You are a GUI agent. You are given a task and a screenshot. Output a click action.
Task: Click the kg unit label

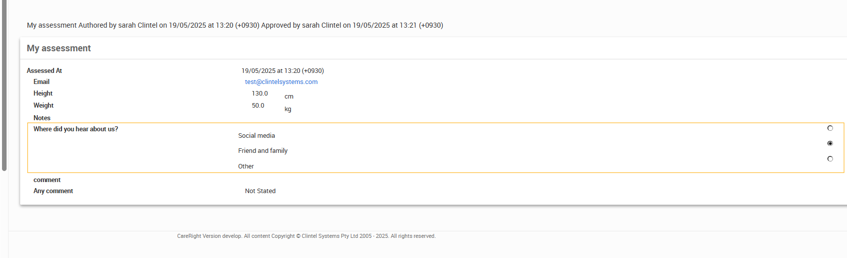(x=288, y=109)
